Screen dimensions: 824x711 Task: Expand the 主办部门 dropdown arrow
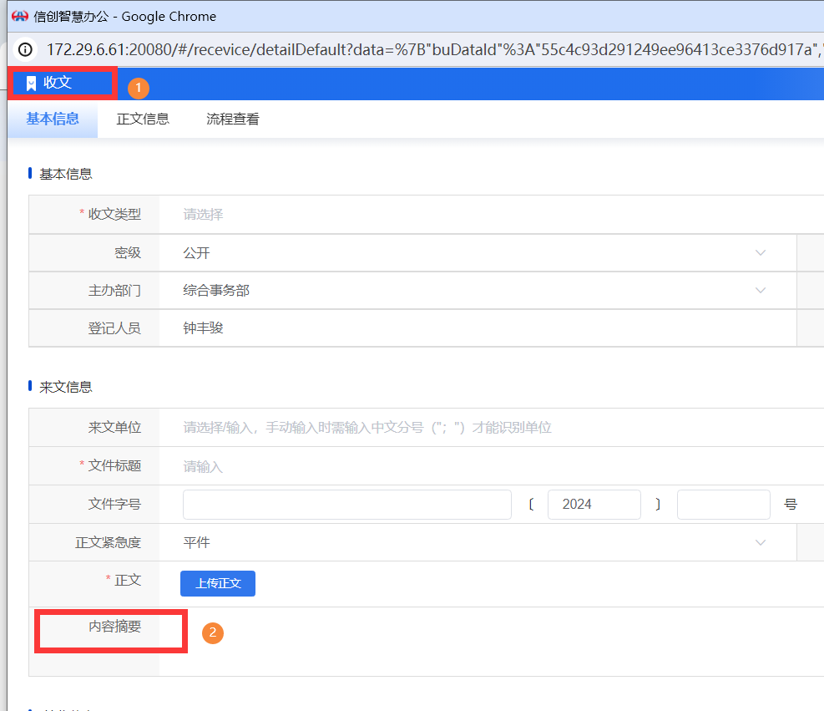click(760, 290)
